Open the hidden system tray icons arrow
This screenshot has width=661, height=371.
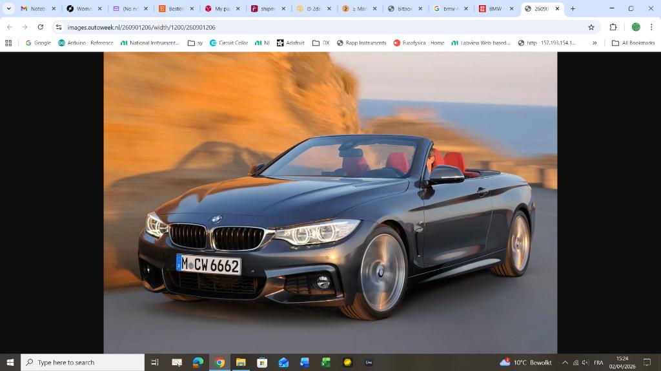click(565, 362)
